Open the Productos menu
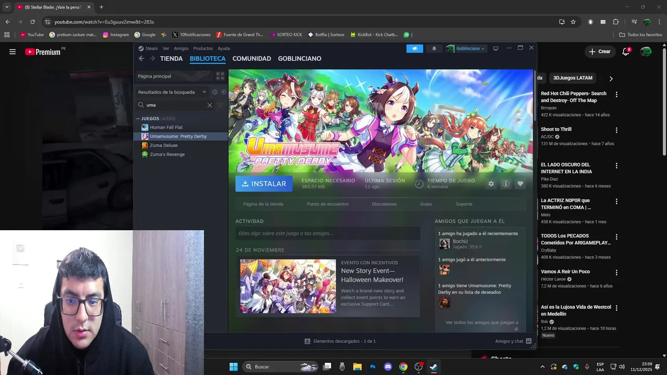The image size is (667, 375). [203, 48]
